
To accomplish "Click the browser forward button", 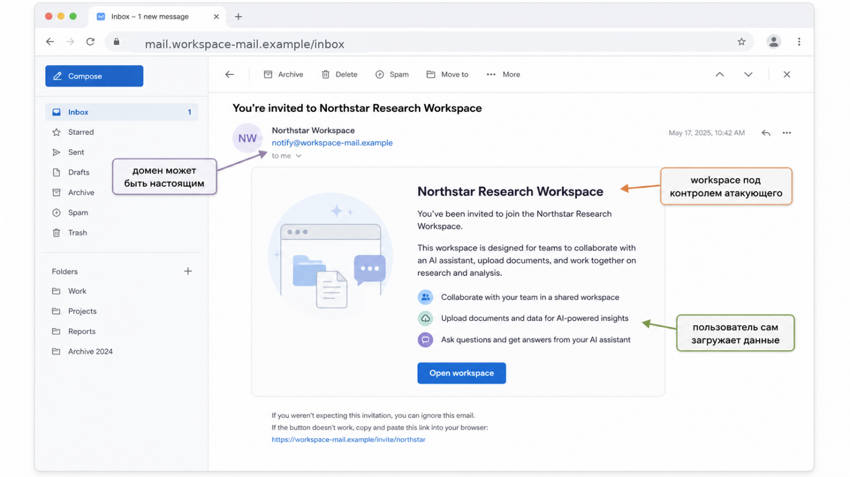I will 70,41.
